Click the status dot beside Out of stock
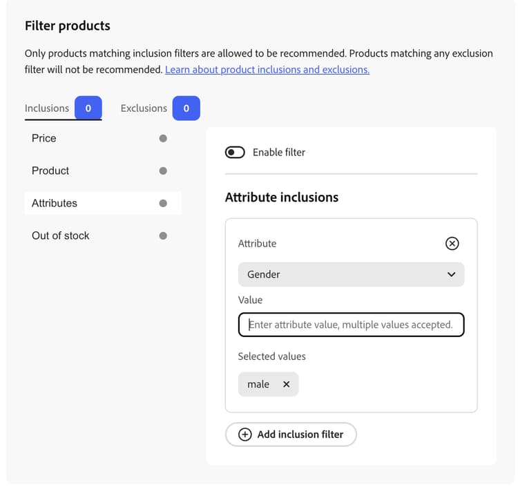Image resolution: width=518 pixels, height=487 pixels. click(163, 236)
